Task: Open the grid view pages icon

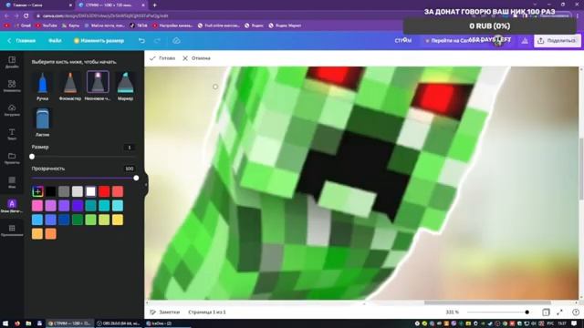Action: tap(546, 313)
